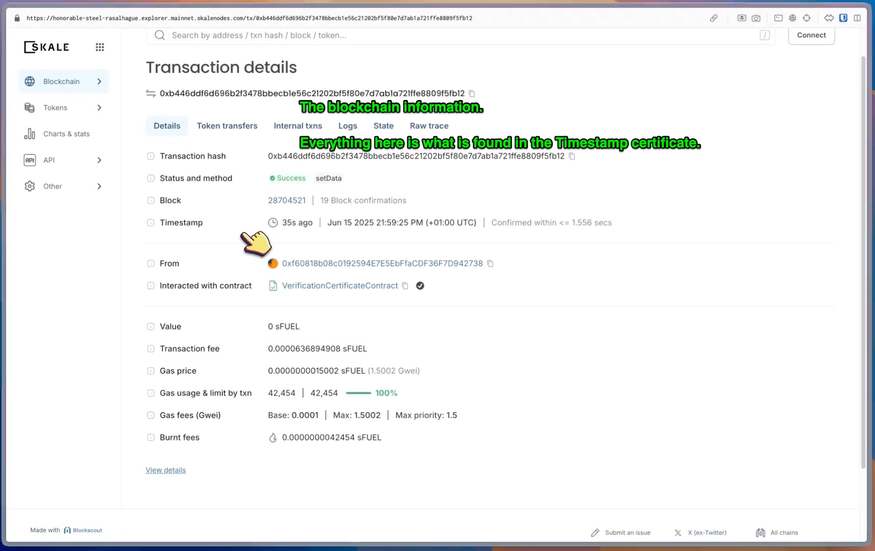Click the gas usage 100% progress bar
Screen dimensions: 875x551
coord(358,393)
